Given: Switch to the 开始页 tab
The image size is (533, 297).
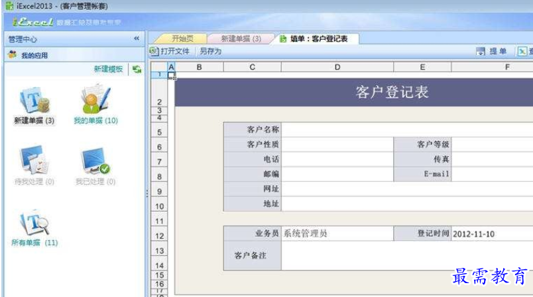Looking at the screenshot, I should point(182,38).
